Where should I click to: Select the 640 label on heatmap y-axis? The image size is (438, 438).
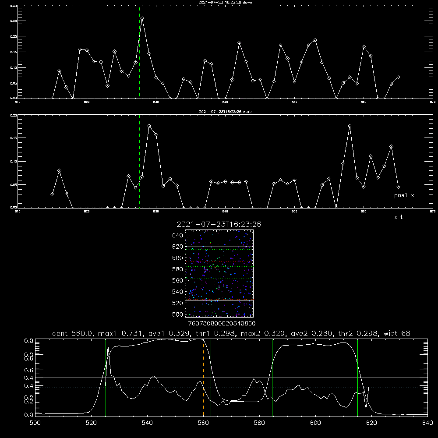pyautogui.click(x=177, y=236)
